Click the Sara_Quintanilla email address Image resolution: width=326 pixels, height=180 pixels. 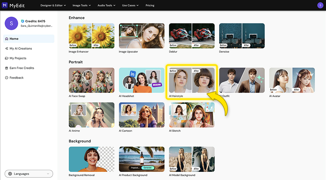pyautogui.click(x=37, y=26)
